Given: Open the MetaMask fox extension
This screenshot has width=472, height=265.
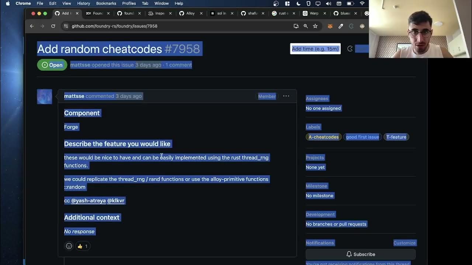Looking at the screenshot, I should point(330,26).
